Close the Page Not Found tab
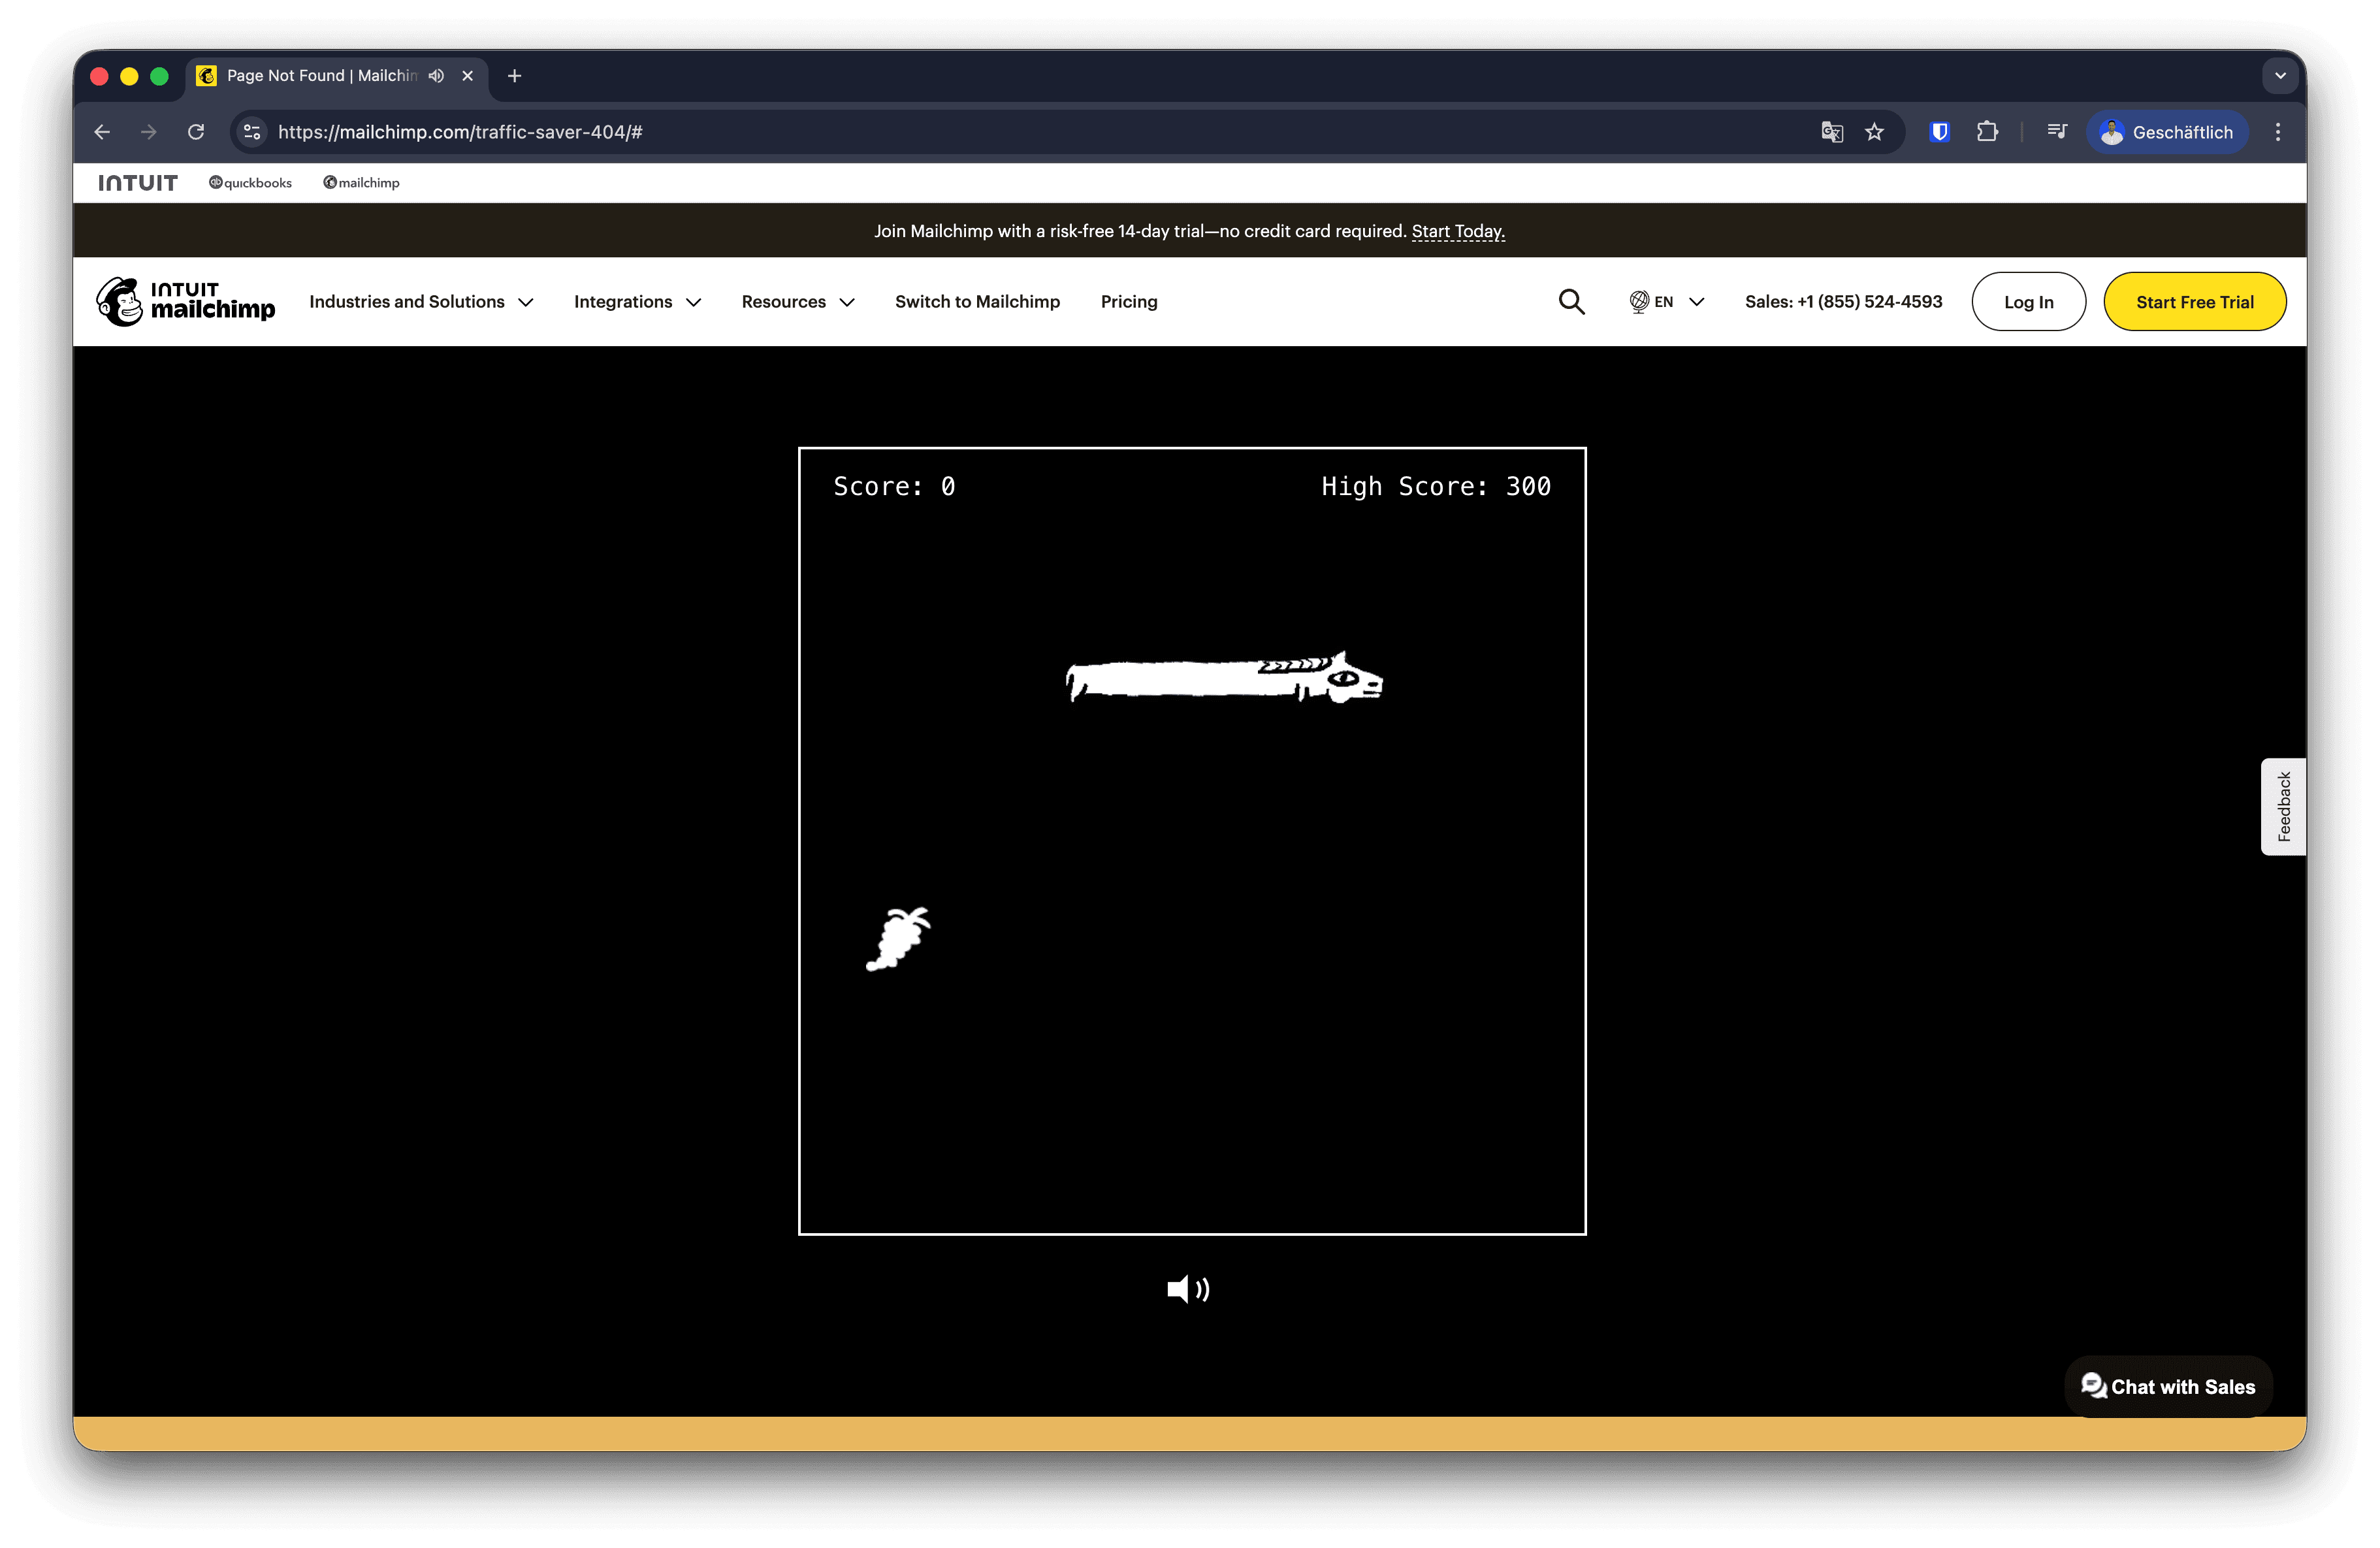 pos(467,76)
